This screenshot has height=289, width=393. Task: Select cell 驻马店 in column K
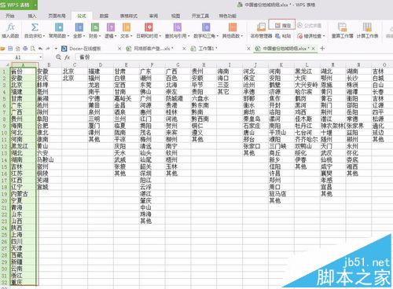pos(281,194)
